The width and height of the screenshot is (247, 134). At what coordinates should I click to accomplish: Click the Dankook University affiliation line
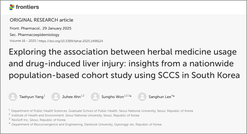(86, 124)
